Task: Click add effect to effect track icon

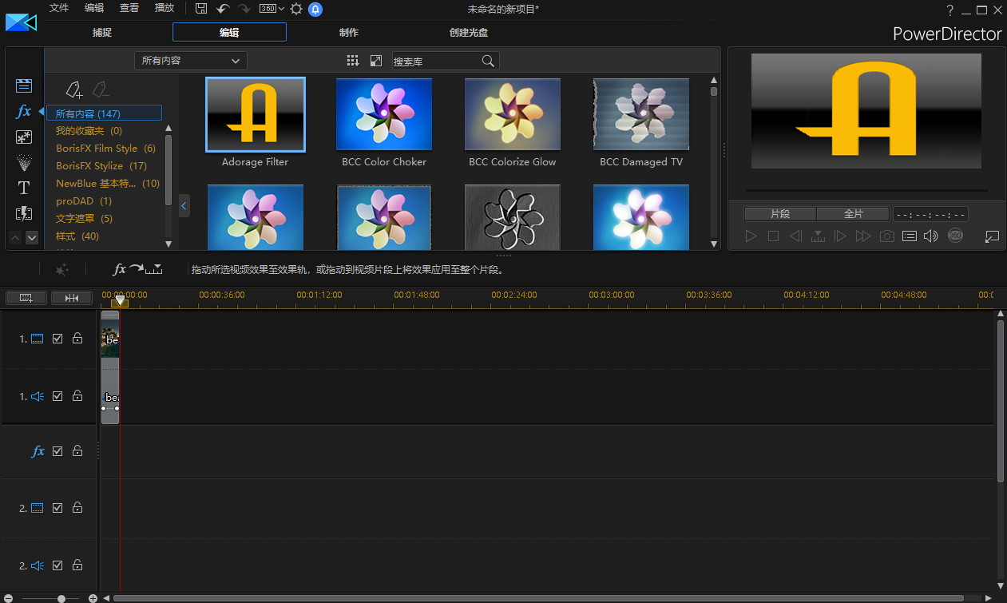Action: 137,270
